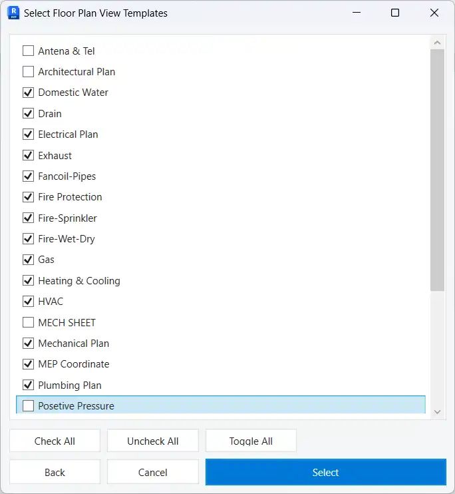
Task: Click the scrollbar down arrow
Action: 437,412
